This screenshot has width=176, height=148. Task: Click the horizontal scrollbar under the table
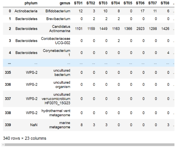(90, 145)
